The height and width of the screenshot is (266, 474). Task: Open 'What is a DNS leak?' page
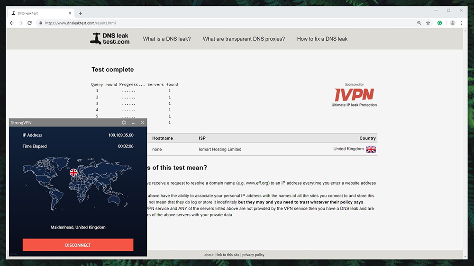tap(167, 39)
